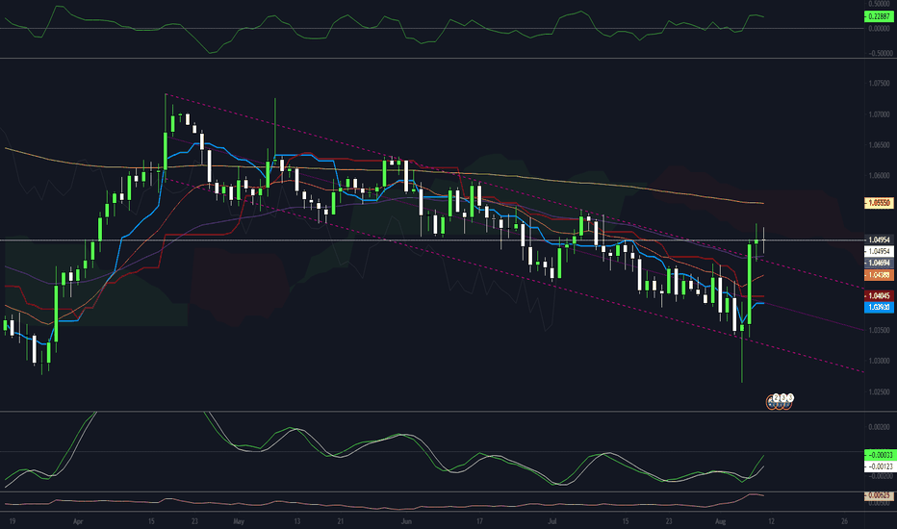Click the tall green candle in early August
This screenshot has width=897, height=529.
[x=750, y=285]
